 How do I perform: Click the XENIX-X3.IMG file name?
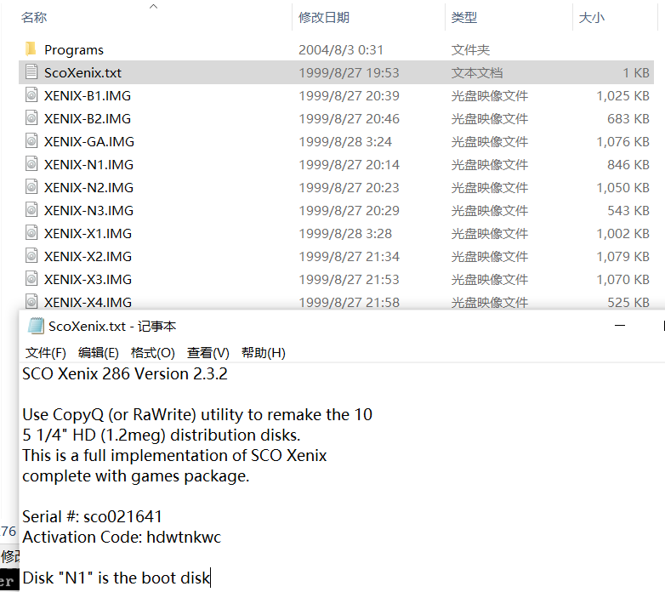point(88,279)
